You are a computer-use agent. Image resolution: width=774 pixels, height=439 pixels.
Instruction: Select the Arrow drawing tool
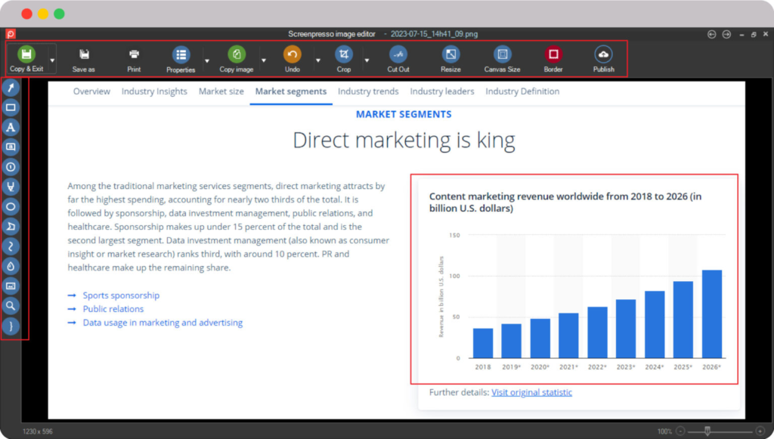click(11, 88)
